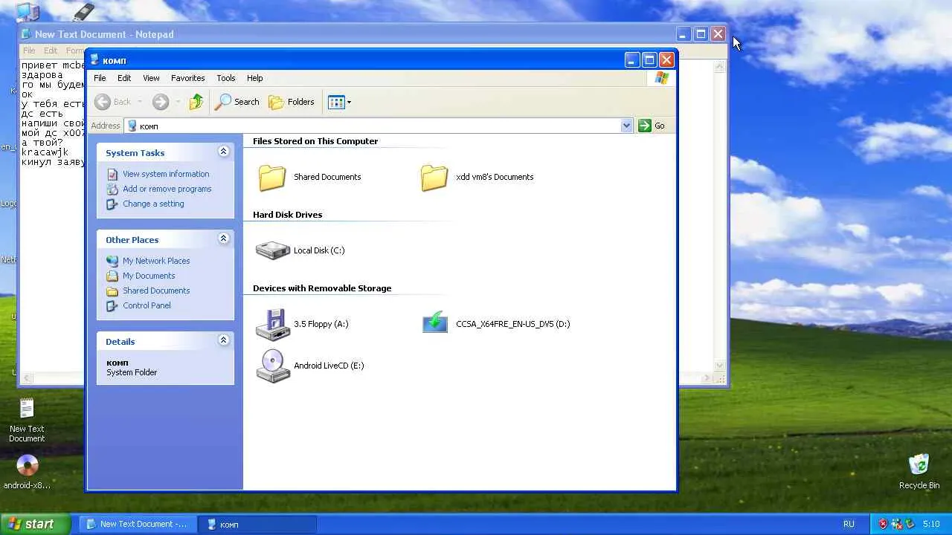The height and width of the screenshot is (535, 952).
Task: Collapse the System Tasks panel
Action: (223, 152)
